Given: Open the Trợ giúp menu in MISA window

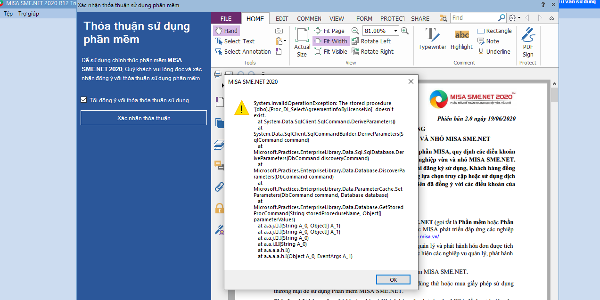Looking at the screenshot, I should pyautogui.click(x=29, y=14).
